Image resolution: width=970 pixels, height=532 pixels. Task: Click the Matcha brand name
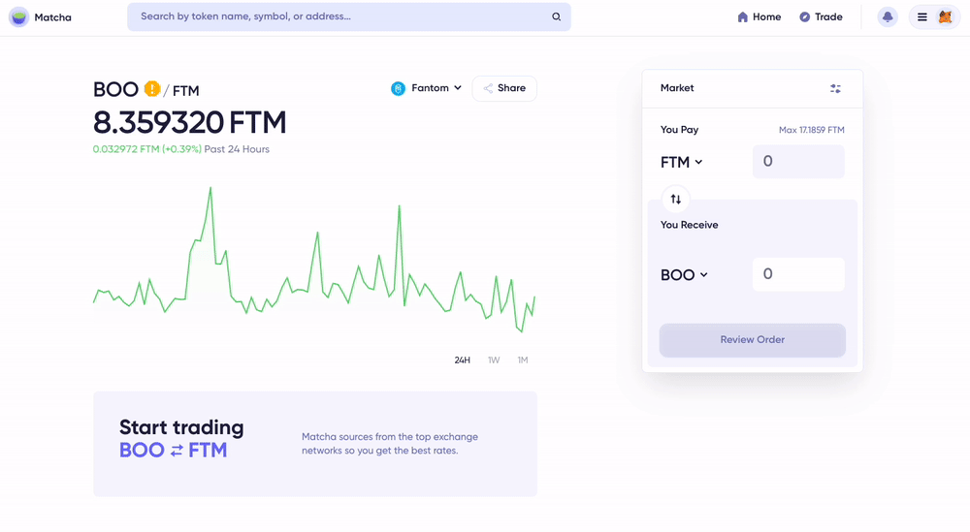tap(52, 17)
